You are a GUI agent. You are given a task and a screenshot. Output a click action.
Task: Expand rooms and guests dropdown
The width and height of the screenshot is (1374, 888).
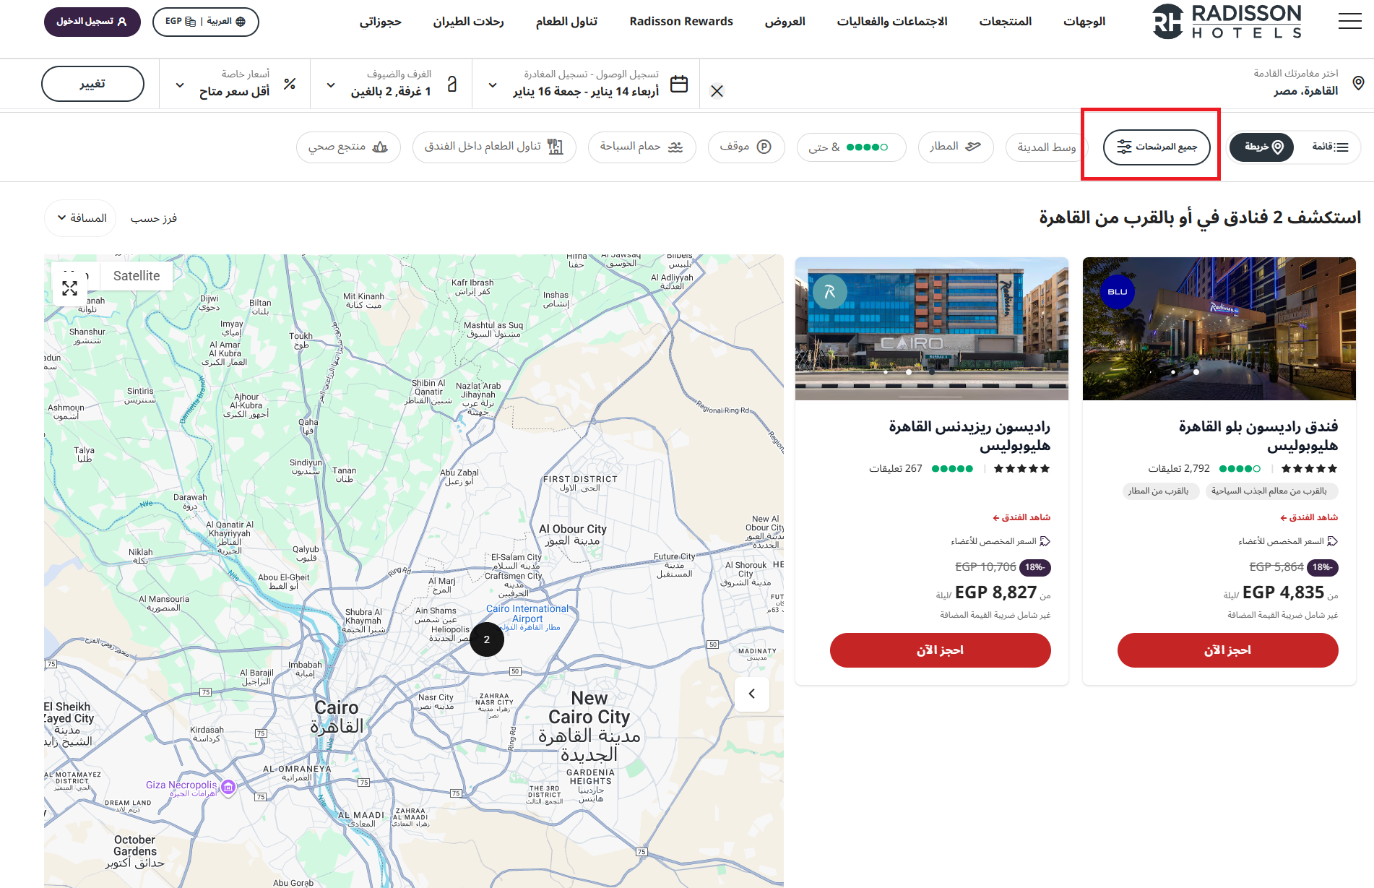click(331, 85)
